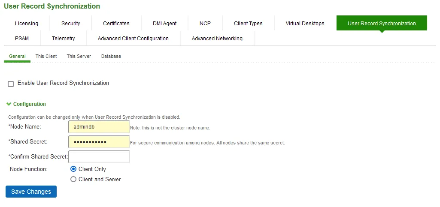Select the Client Only radio button
The image size is (440, 207).
pos(73,169)
